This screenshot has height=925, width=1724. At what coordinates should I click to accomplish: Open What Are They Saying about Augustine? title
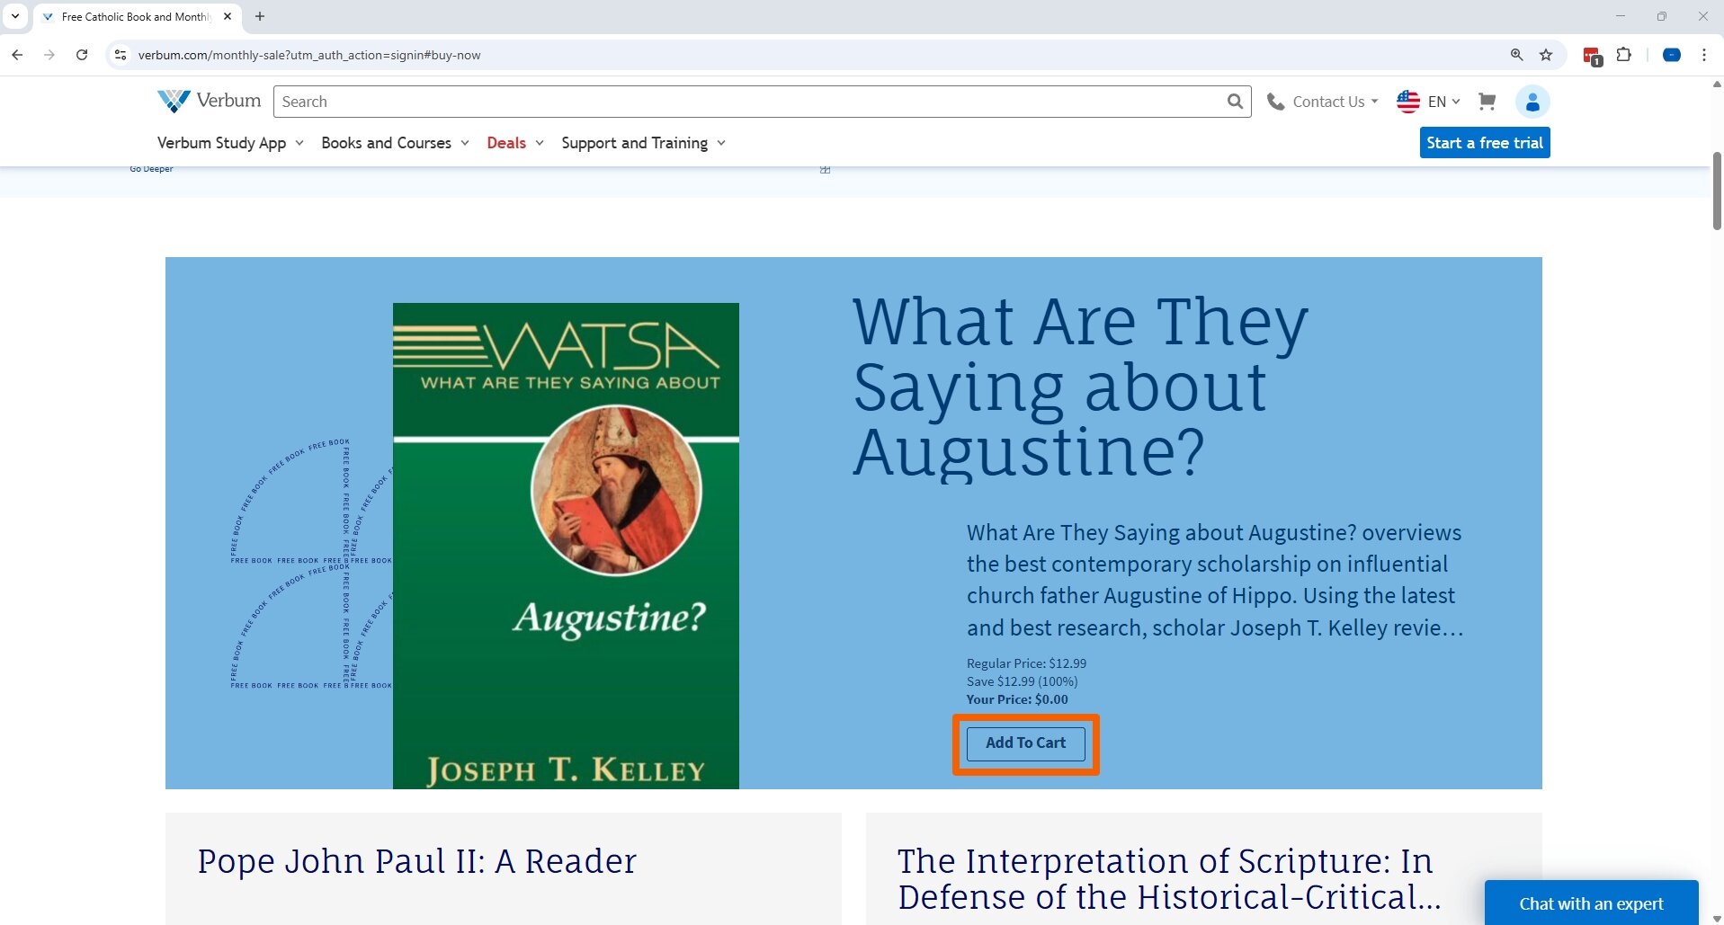[1079, 387]
